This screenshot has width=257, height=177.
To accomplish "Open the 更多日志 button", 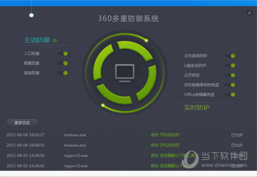I will coord(22,123).
